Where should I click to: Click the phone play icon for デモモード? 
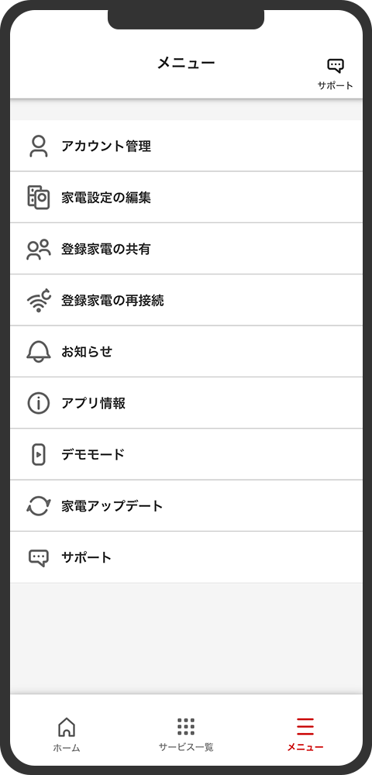point(39,455)
